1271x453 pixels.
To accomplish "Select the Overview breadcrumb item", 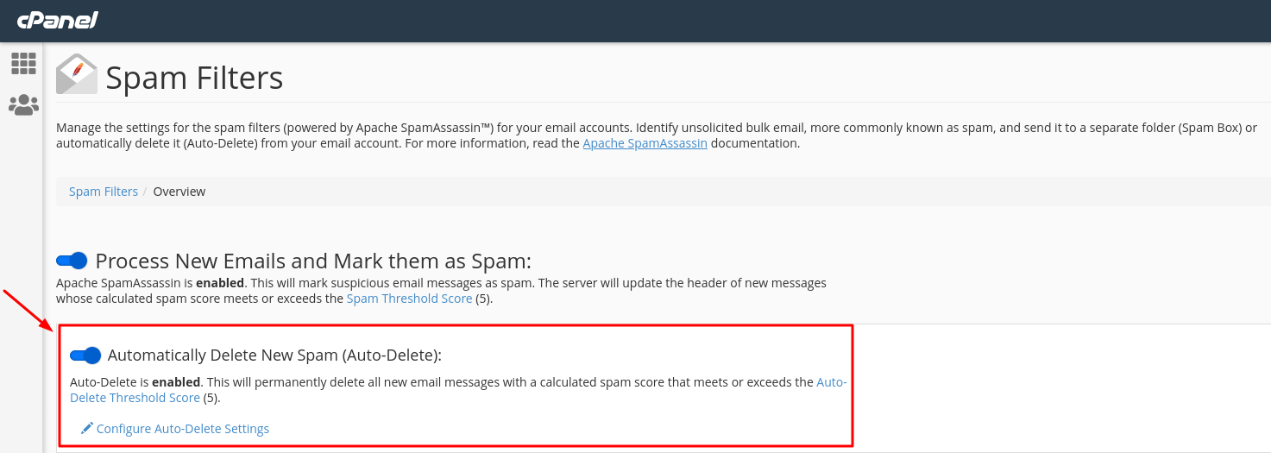I will point(179,192).
